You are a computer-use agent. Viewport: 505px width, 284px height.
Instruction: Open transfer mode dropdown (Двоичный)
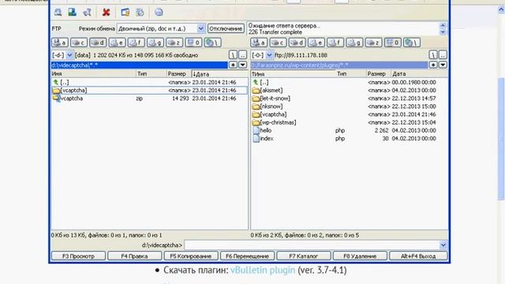coord(200,28)
